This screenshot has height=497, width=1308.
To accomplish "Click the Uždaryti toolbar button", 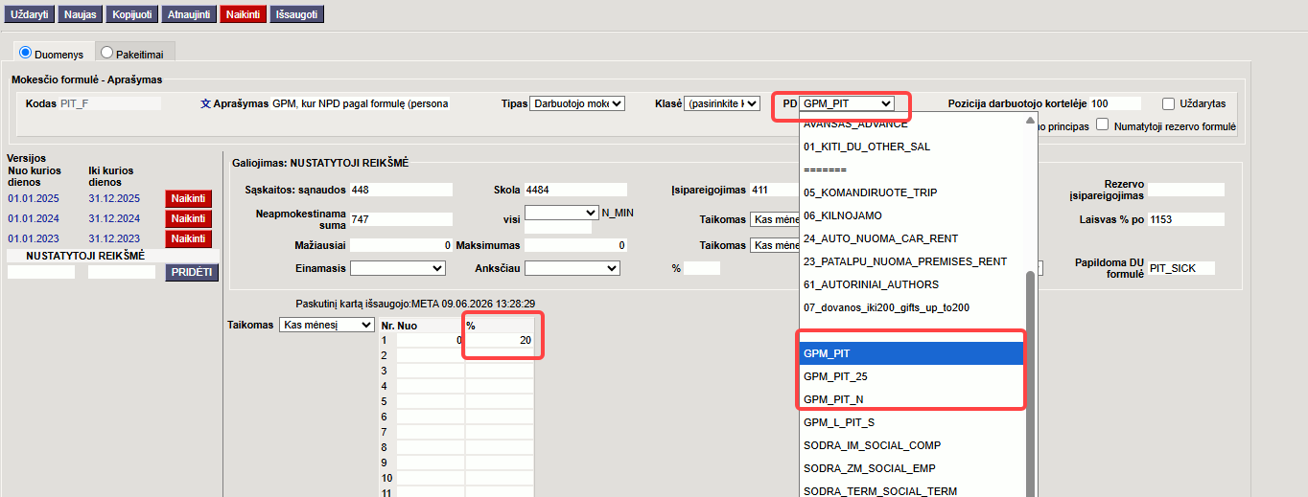I will [29, 14].
